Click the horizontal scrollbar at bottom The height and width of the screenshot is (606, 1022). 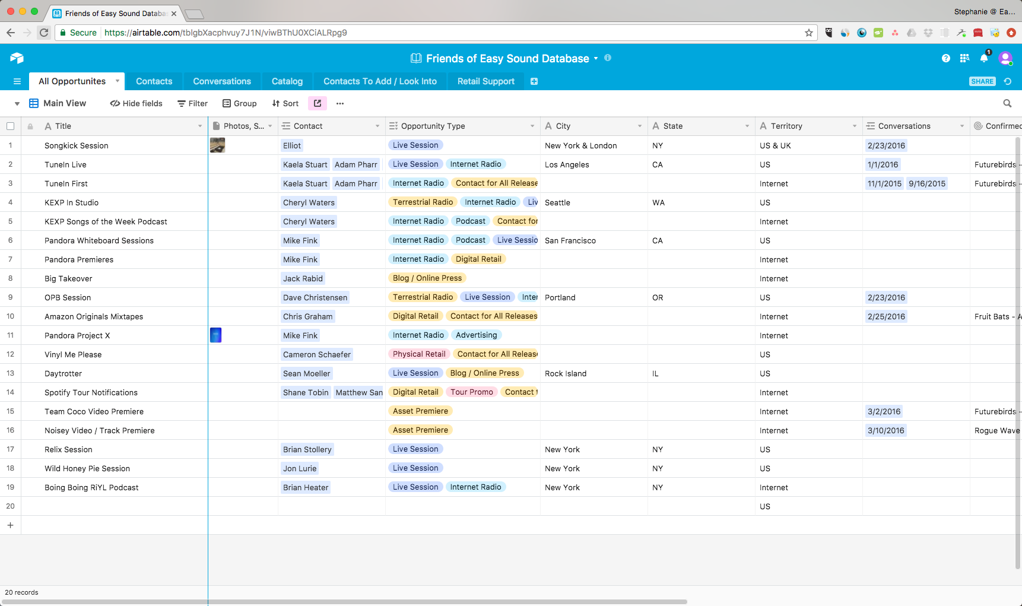coord(344,602)
